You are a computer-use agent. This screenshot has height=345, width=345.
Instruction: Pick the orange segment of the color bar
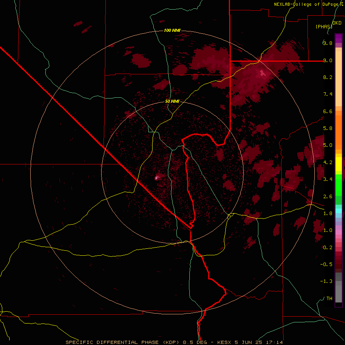coord(338,132)
